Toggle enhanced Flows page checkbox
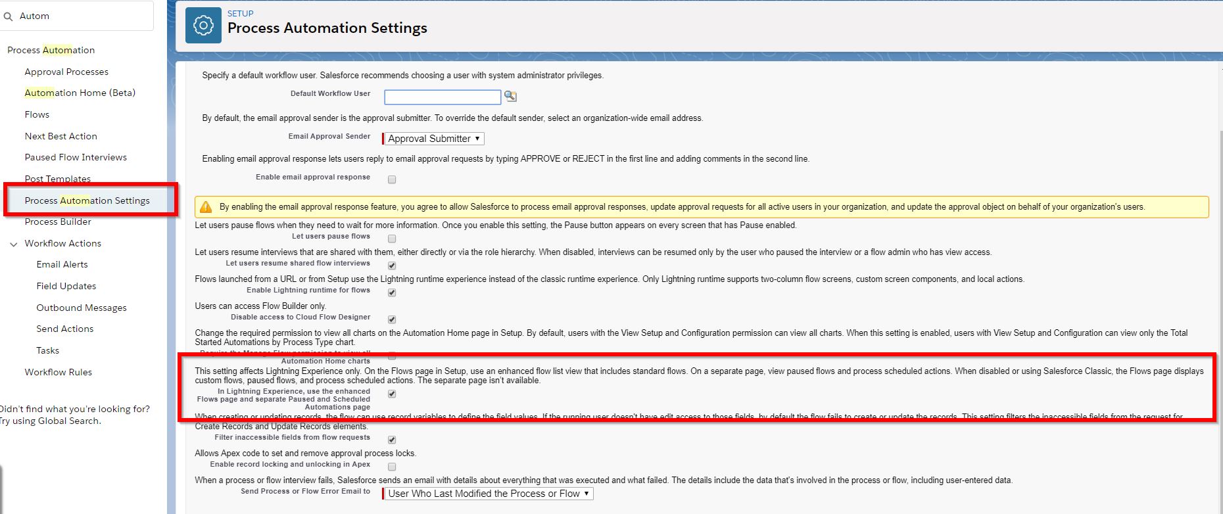The width and height of the screenshot is (1223, 514). [392, 394]
